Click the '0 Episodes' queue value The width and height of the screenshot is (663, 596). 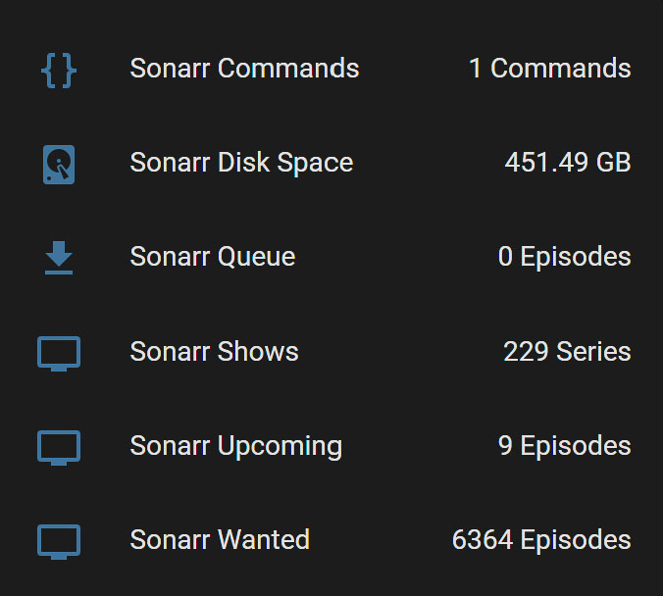pos(565,258)
